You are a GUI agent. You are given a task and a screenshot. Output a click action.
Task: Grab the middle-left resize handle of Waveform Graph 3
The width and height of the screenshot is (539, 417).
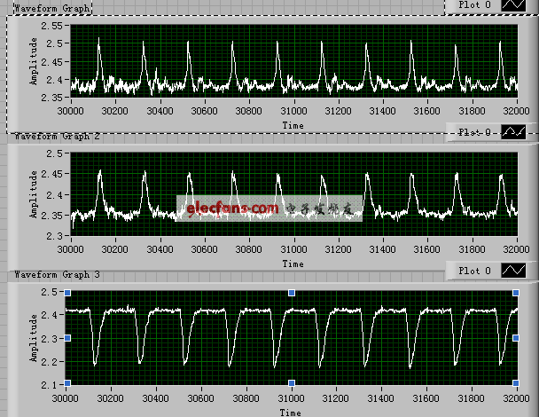point(67,338)
